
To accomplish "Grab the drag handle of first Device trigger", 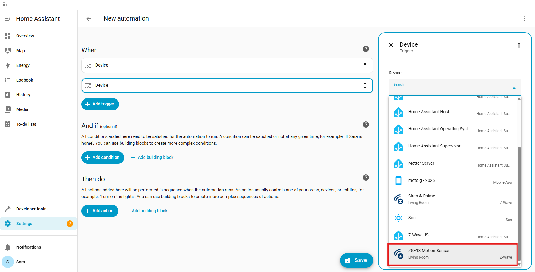I will coord(366,65).
